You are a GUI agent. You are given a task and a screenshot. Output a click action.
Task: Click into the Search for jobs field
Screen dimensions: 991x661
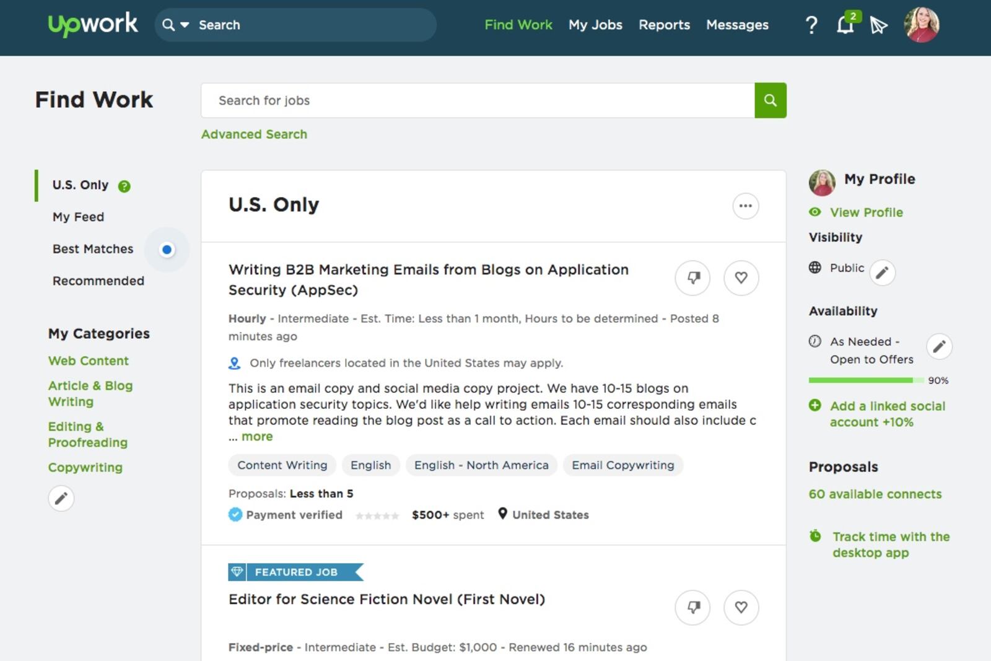click(478, 100)
